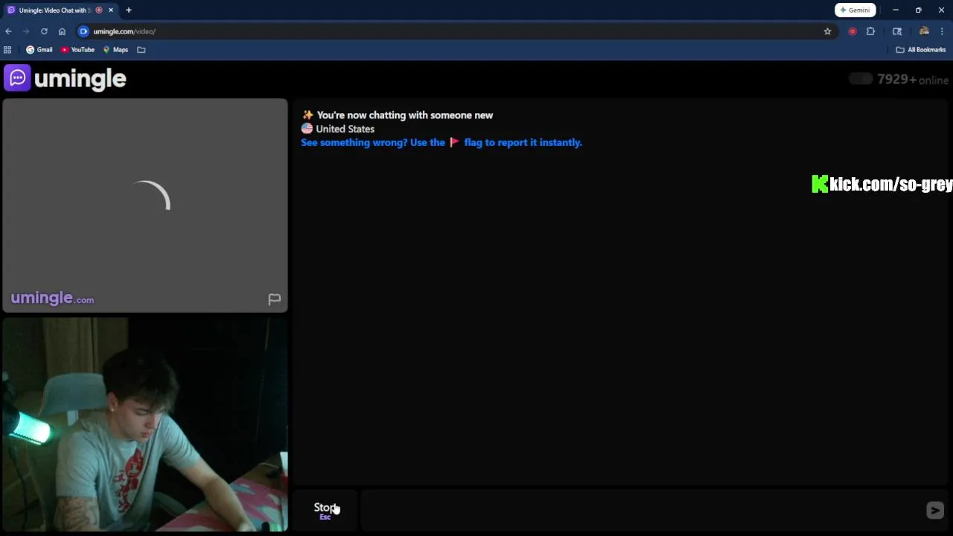This screenshot has width=953, height=536.
Task: Open a new tab with plus button
Action: click(x=129, y=10)
